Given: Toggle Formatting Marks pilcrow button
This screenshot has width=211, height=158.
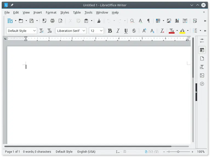Looking at the screenshot, I should coord(149,21).
